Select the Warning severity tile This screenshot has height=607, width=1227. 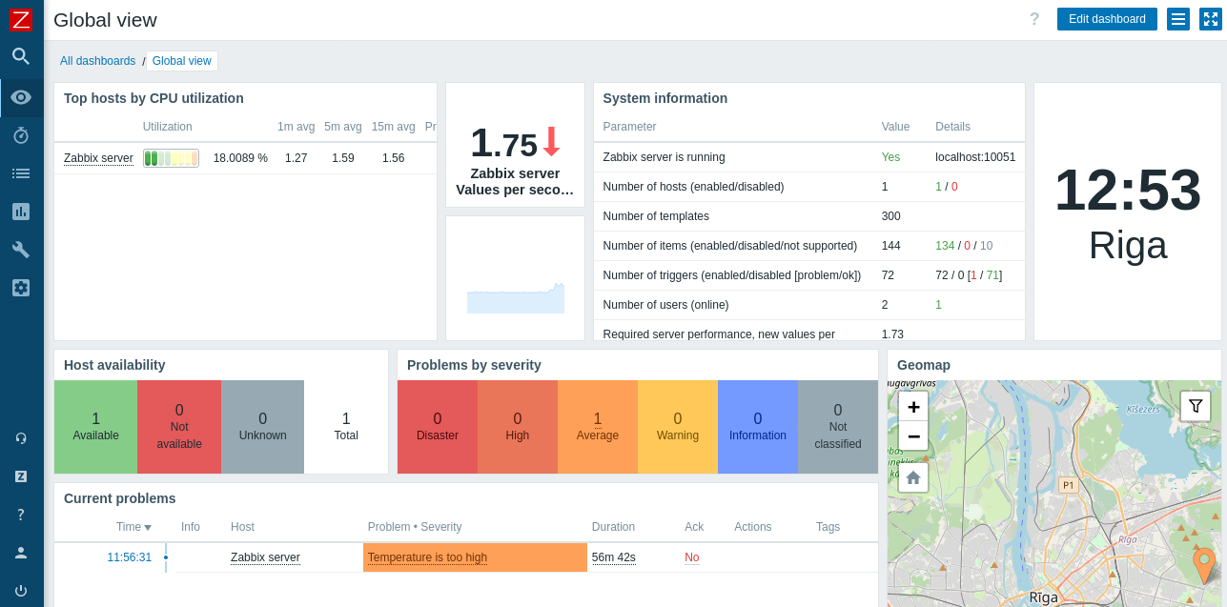tap(678, 427)
